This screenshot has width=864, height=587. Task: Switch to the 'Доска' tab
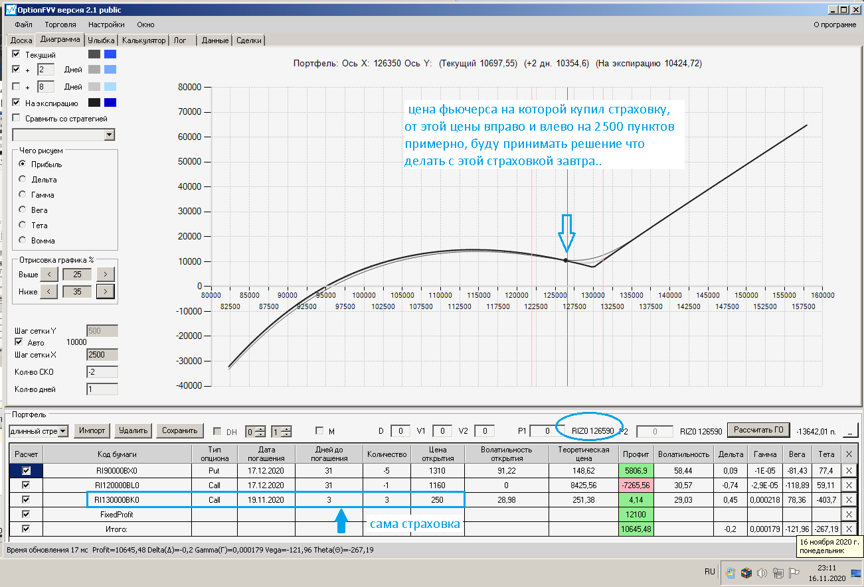[21, 40]
